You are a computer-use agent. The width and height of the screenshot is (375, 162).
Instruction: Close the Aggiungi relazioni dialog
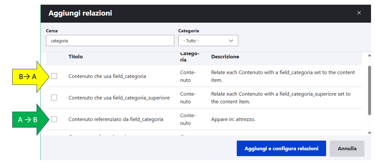tap(359, 13)
